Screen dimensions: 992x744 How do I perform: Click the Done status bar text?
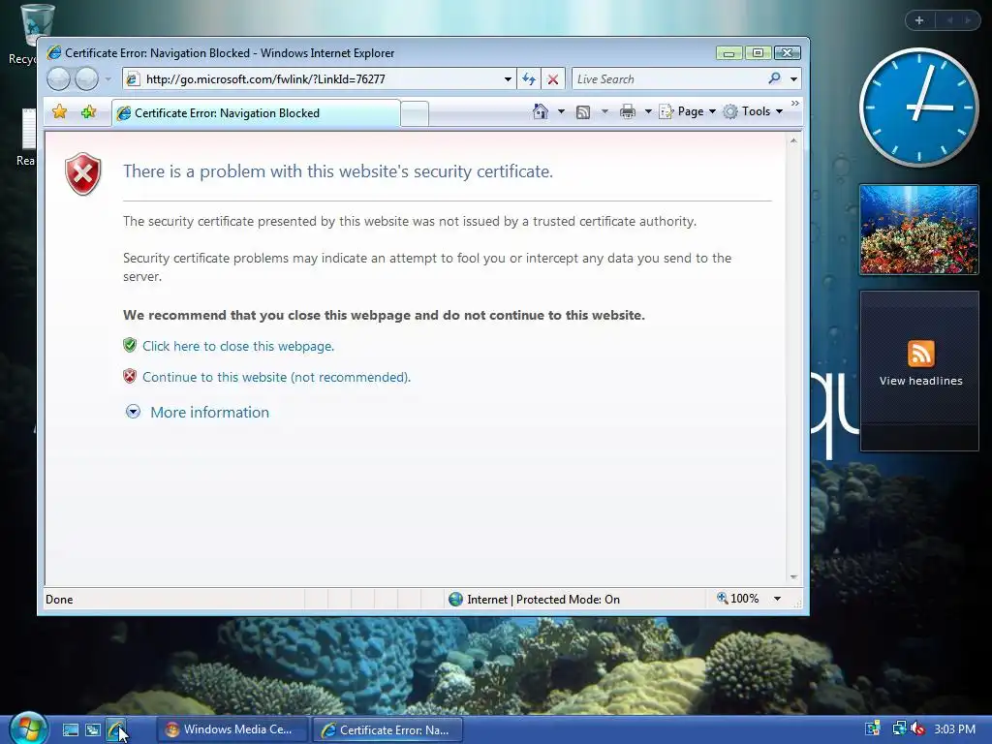click(x=59, y=599)
